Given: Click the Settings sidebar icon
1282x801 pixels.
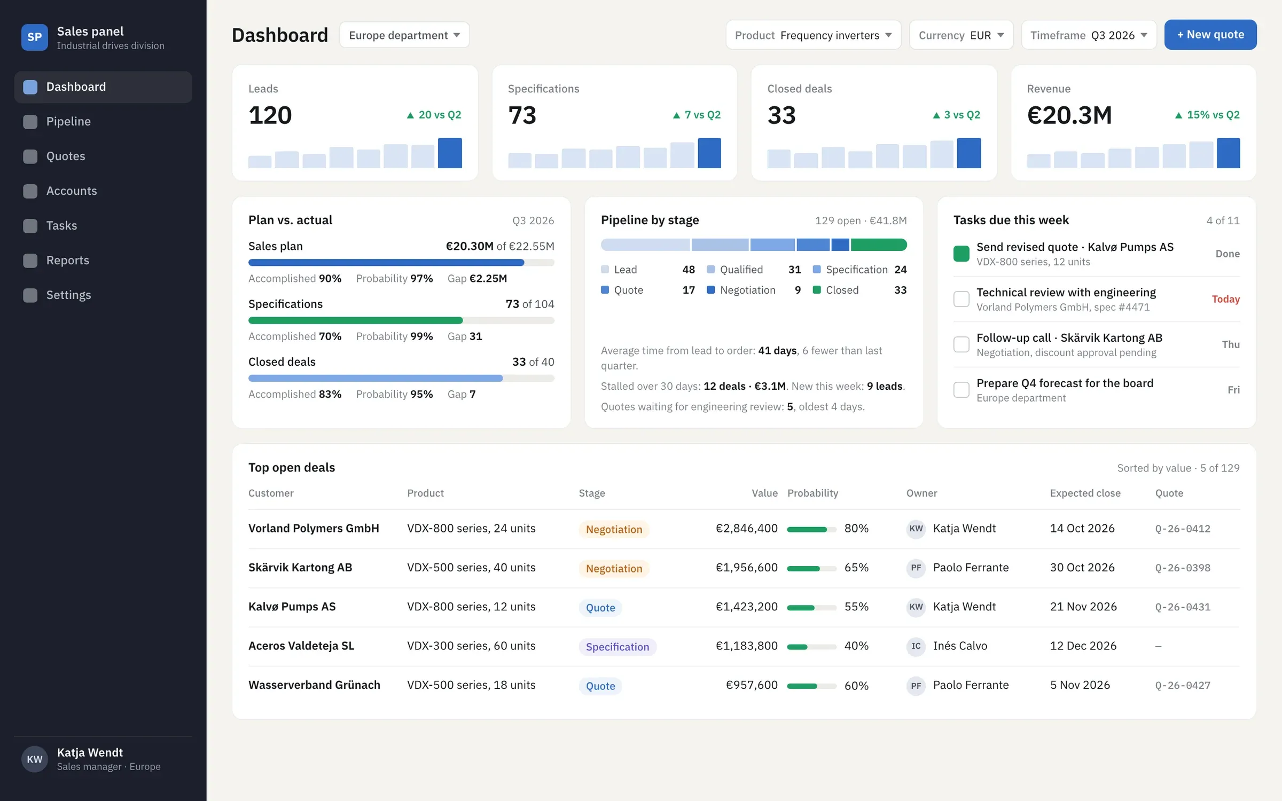Looking at the screenshot, I should [30, 295].
